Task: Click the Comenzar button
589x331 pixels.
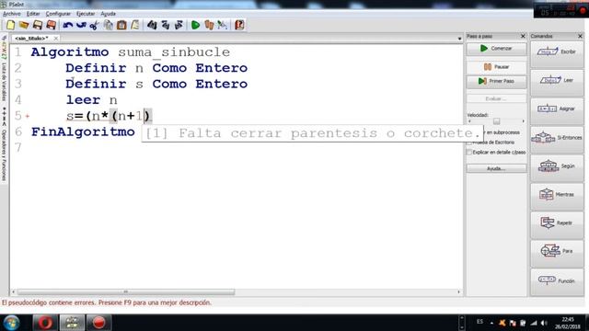Action: tap(496, 49)
